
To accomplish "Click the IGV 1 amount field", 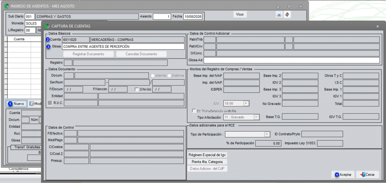I will [361, 97].
